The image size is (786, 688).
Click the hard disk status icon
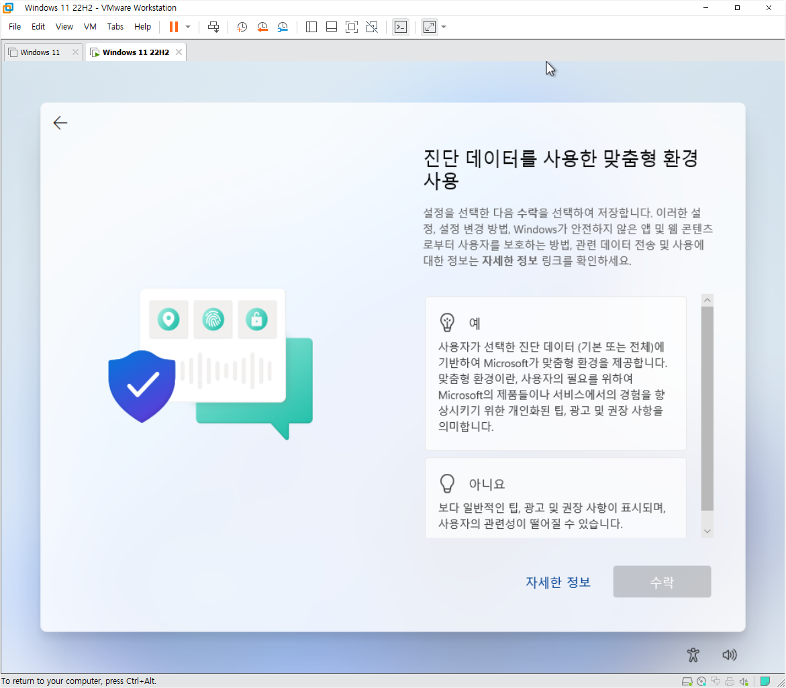[x=687, y=681]
